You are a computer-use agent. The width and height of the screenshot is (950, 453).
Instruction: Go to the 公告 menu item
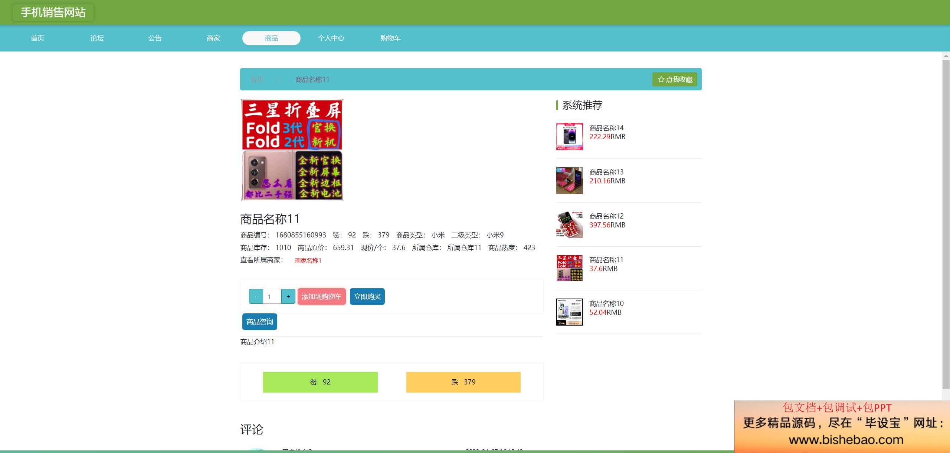(155, 38)
